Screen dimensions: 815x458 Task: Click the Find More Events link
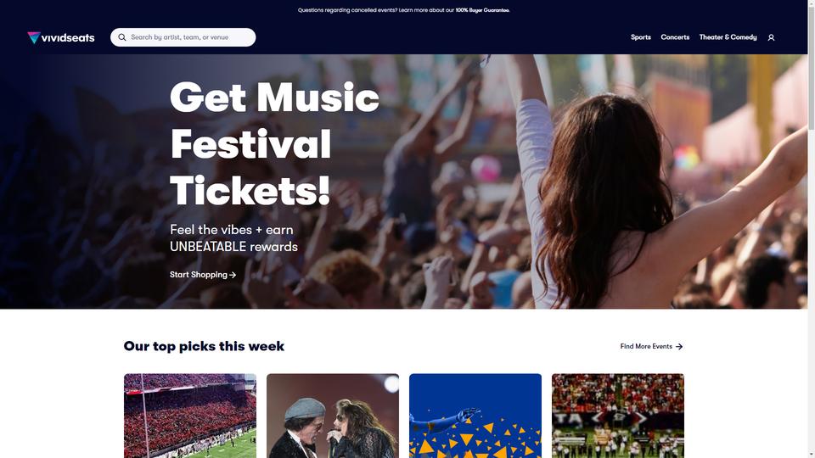pyautogui.click(x=651, y=346)
